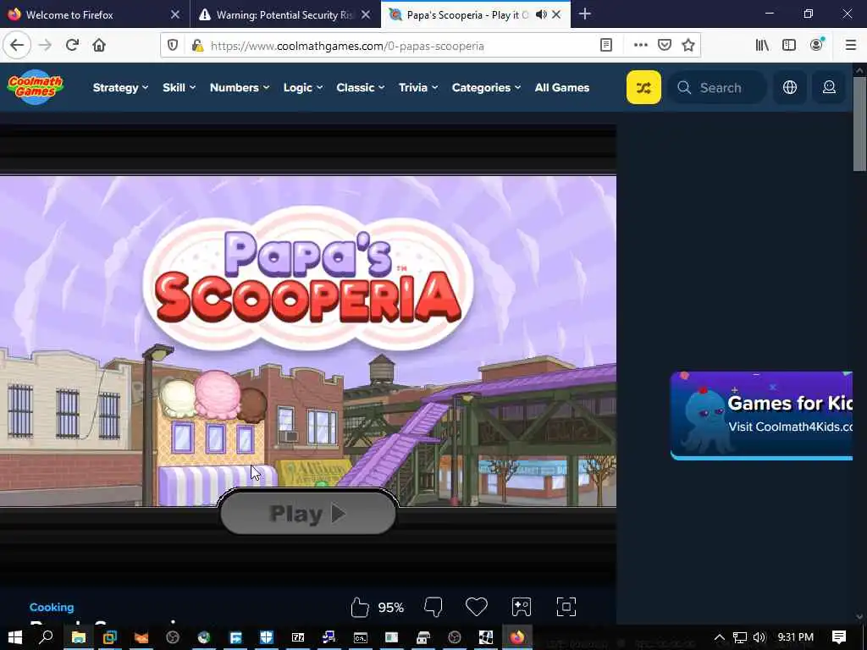This screenshot has width=867, height=650.
Task: Expand the Numbers dropdown menu
Action: coord(240,87)
